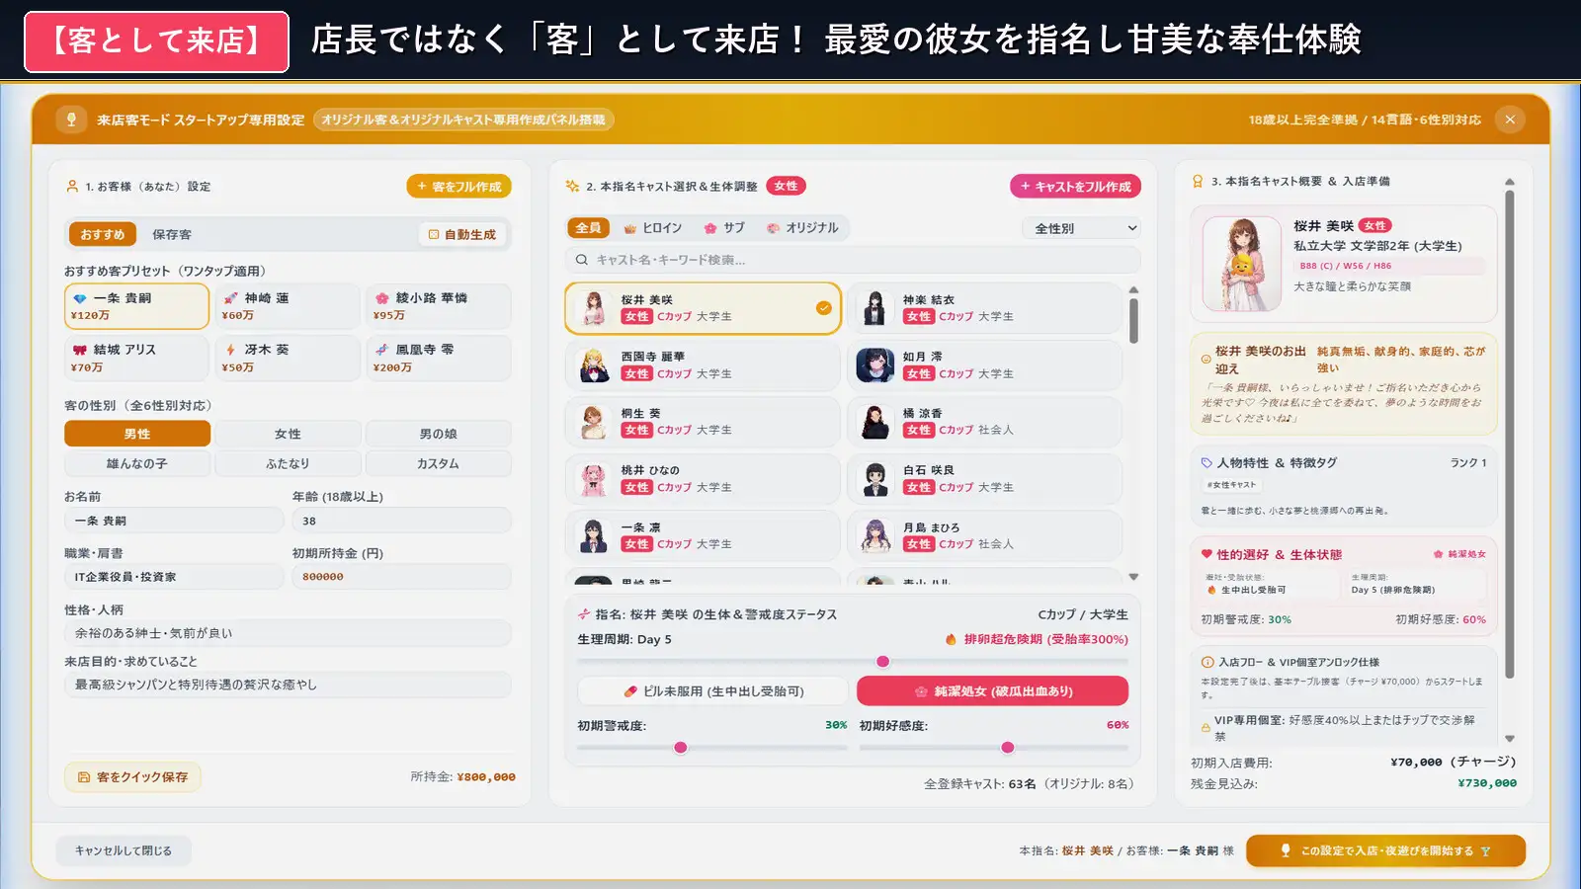Screen dimensions: 1581x889
Task: Switch to the サブ cast tab
Action: pos(724,228)
